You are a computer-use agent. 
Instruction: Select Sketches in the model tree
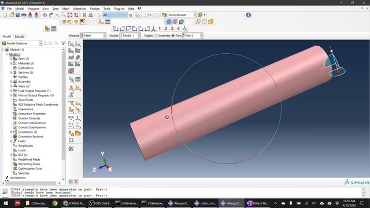click(24, 173)
